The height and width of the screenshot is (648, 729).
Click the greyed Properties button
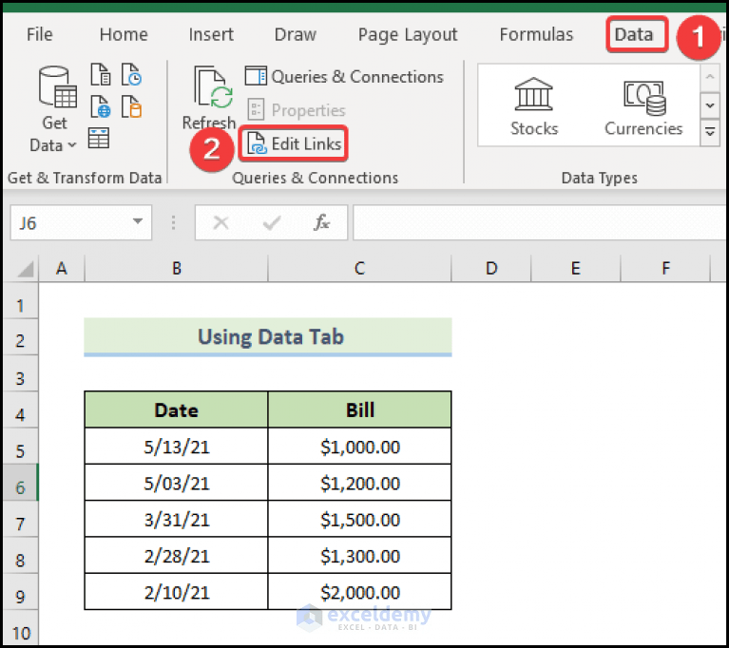coord(297,110)
